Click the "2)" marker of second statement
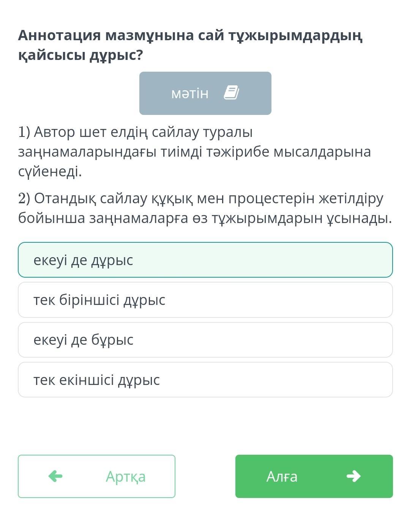 click(24, 198)
